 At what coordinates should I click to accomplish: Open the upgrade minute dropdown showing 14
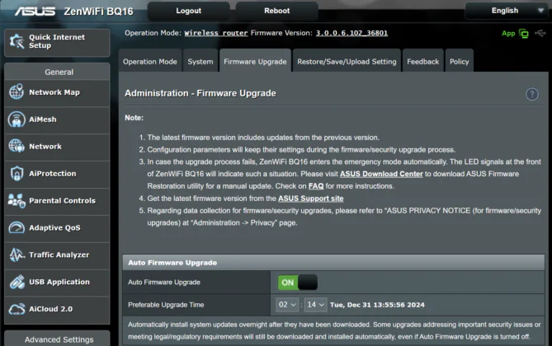(x=316, y=305)
